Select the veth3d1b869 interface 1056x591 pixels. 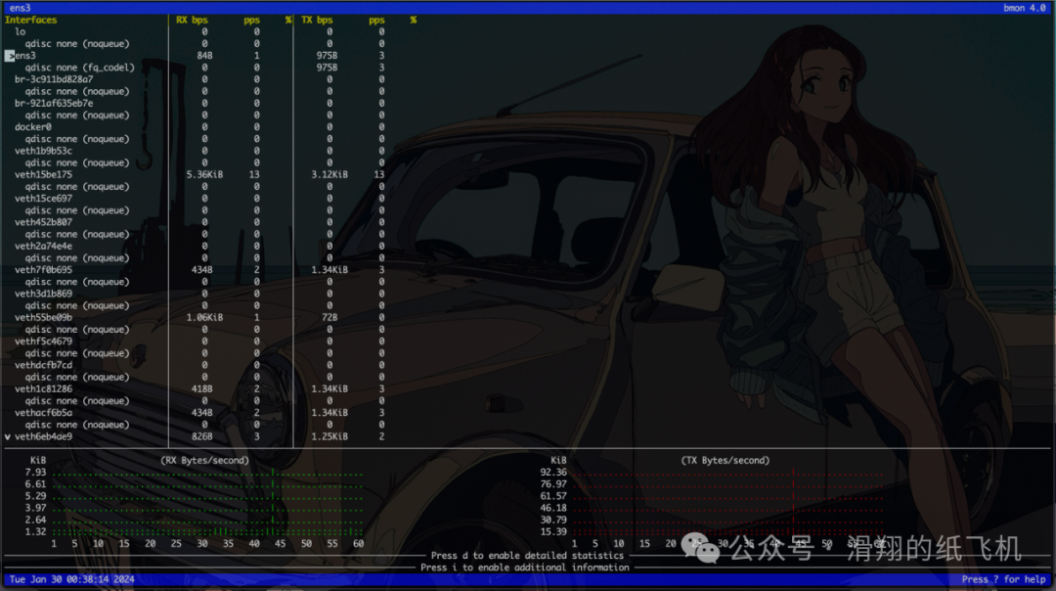point(43,294)
